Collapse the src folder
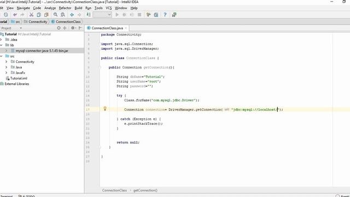 [x=1, y=56]
